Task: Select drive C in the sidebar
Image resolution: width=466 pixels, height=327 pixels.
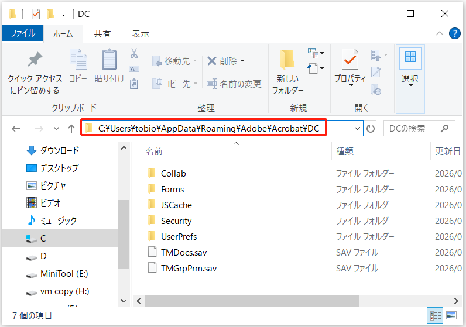Action: 60,238
